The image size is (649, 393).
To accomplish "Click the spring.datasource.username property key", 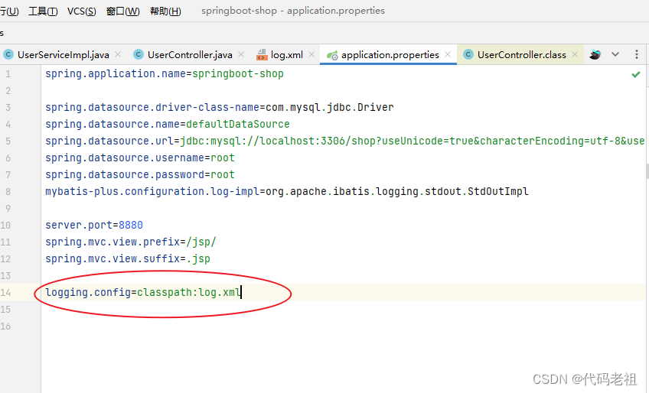I will click(x=125, y=158).
